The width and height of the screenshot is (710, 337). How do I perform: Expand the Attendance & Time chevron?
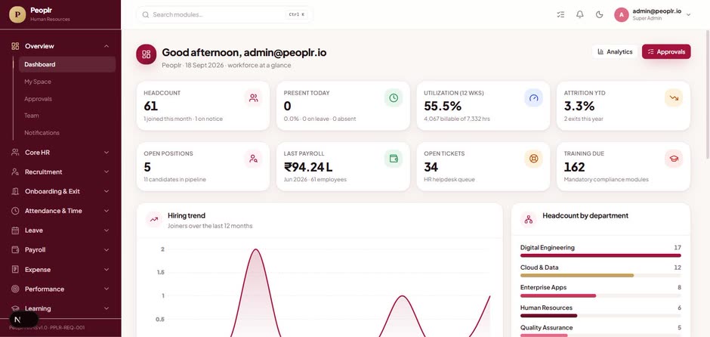tap(106, 211)
